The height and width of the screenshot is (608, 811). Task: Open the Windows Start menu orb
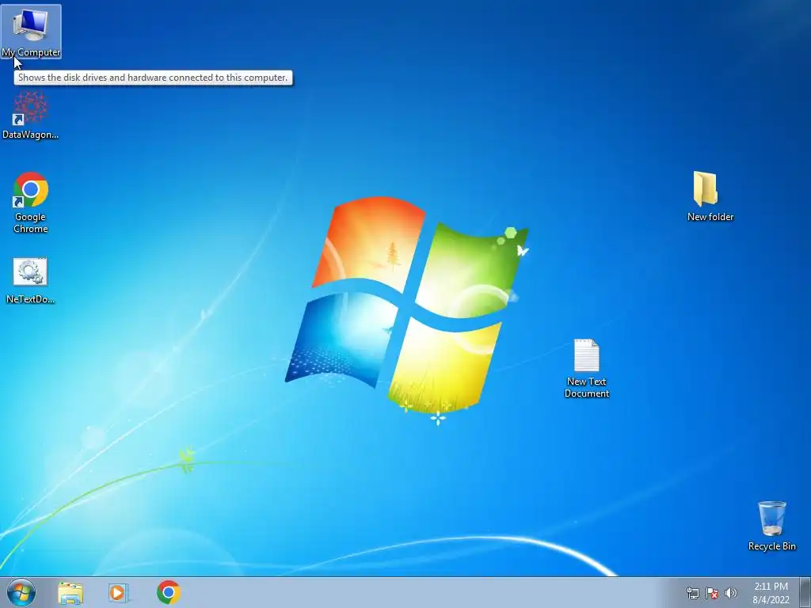[21, 592]
